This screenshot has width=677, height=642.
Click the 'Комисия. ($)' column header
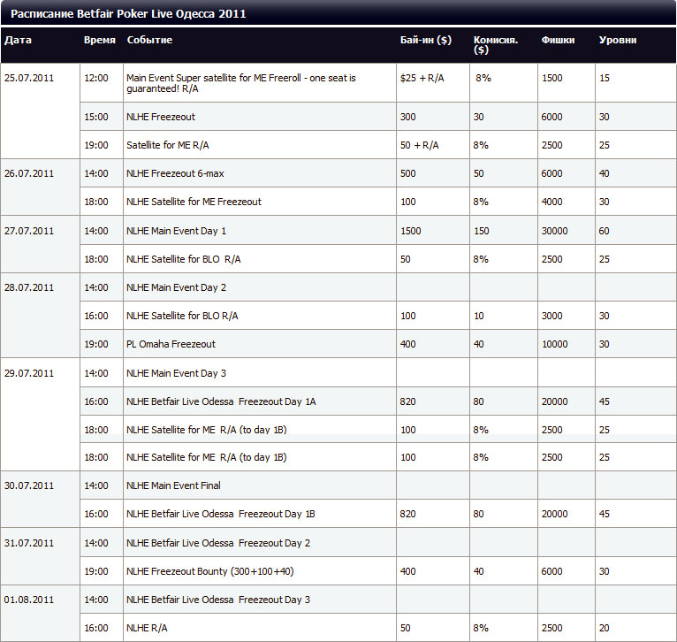point(495,44)
